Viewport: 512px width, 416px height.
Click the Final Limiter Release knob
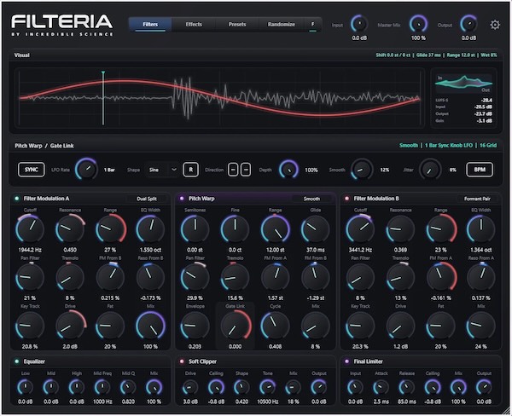click(407, 387)
